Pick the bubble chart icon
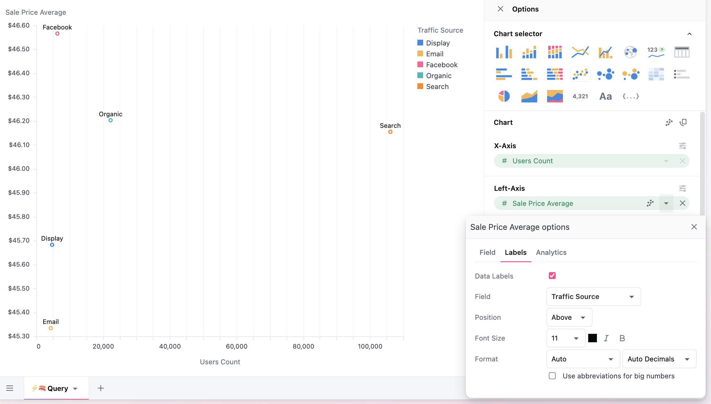This screenshot has width=711, height=404. tap(605, 74)
